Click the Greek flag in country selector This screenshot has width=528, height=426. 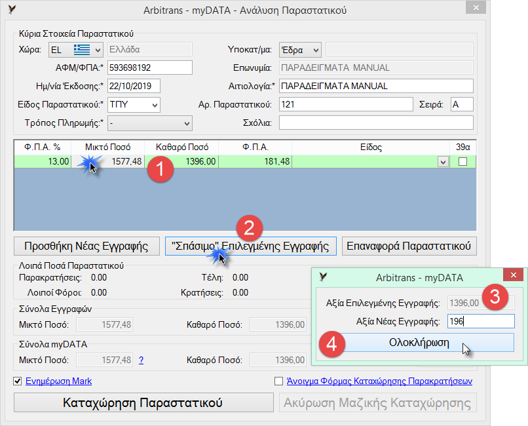tap(82, 50)
